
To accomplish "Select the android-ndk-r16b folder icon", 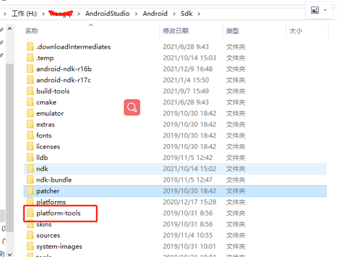I will [x=30, y=68].
